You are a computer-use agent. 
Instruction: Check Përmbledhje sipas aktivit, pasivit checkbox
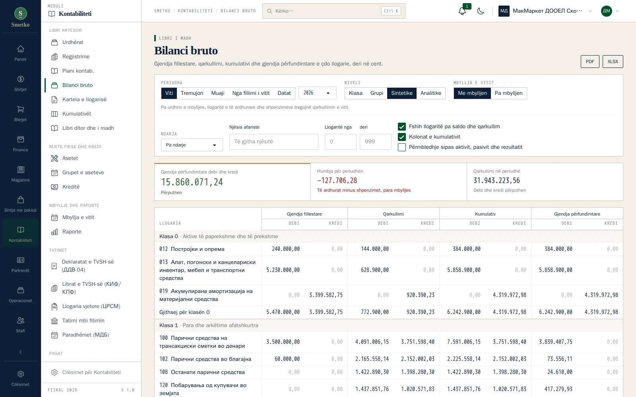[402, 147]
